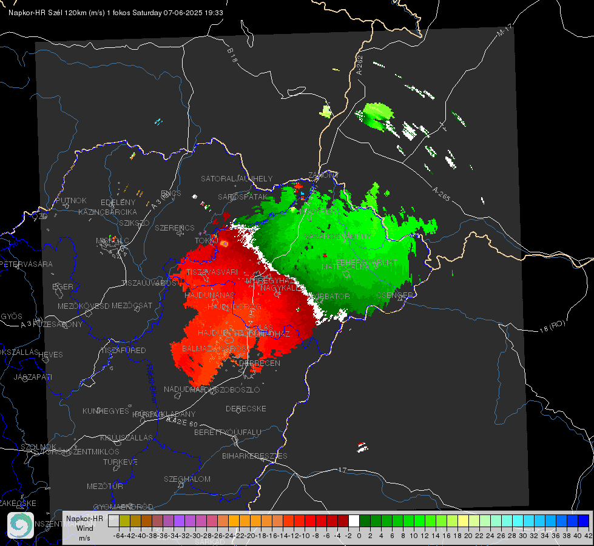
Task: Click the DEBRECEN city label
Action: click(260, 363)
